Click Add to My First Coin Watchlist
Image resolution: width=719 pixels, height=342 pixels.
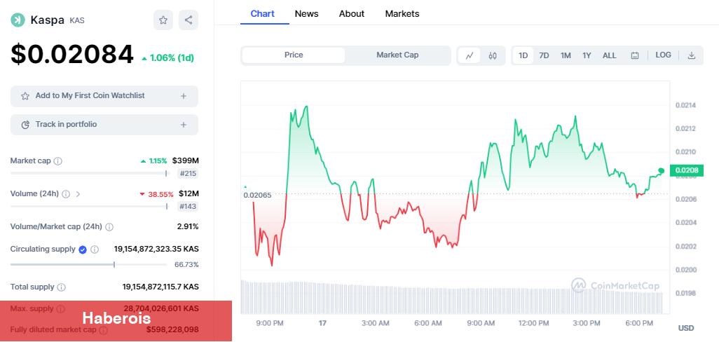(x=104, y=96)
